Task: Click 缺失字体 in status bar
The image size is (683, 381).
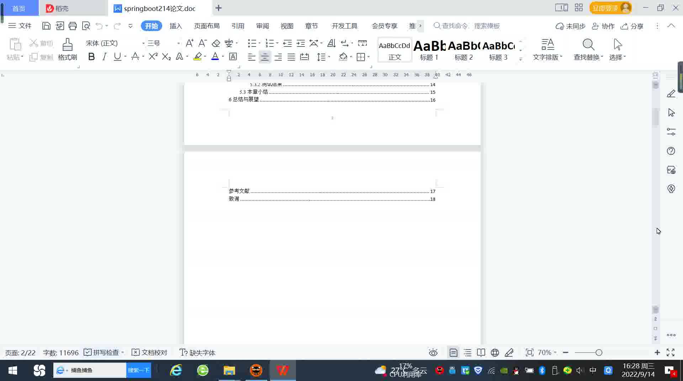Action: point(197,353)
